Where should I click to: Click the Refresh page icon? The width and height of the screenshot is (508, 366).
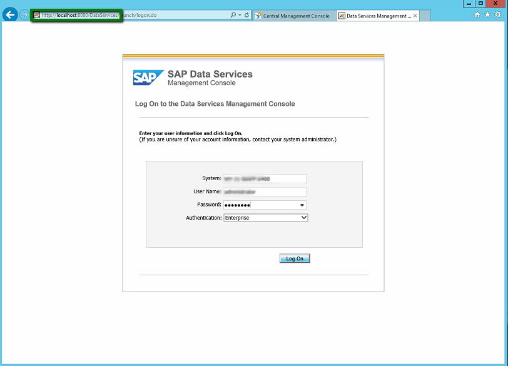tap(247, 15)
